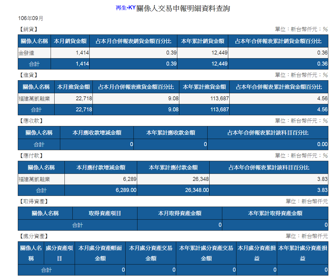This screenshot has height=278, width=334.
Task: Click the 處分資產項目 column header
Action: click(x=59, y=253)
